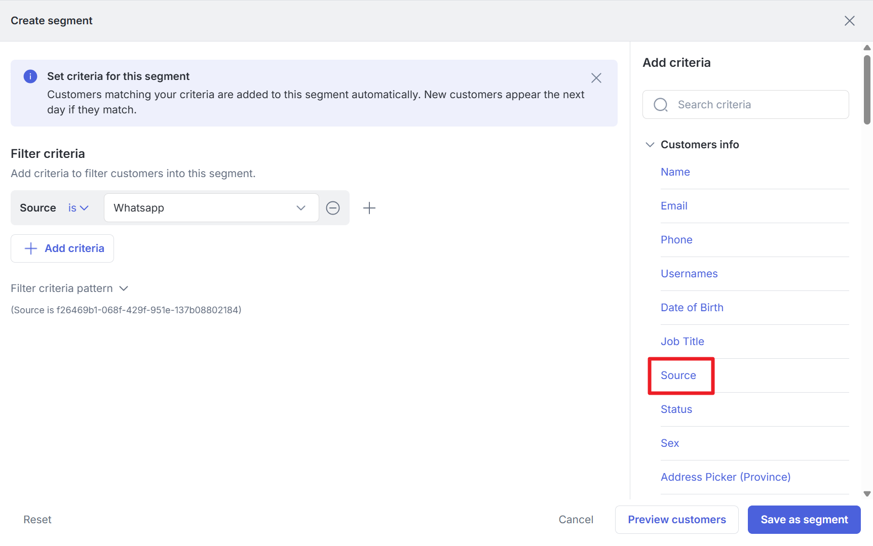Select the Email criterion
Viewport: 873px width, 546px height.
tap(674, 206)
